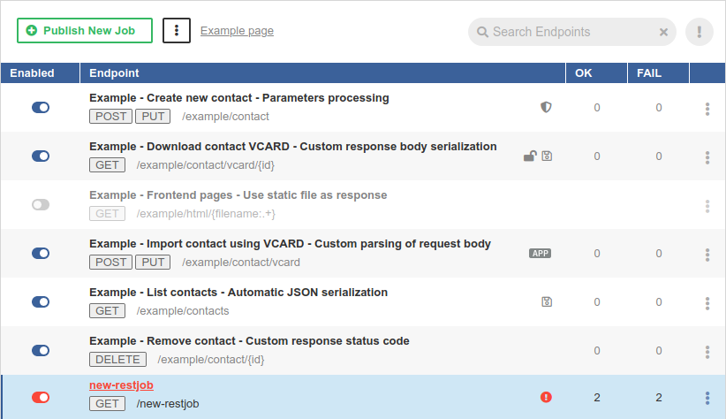Open the new-restjob endpoint link
This screenshot has width=726, height=419.
tap(121, 385)
